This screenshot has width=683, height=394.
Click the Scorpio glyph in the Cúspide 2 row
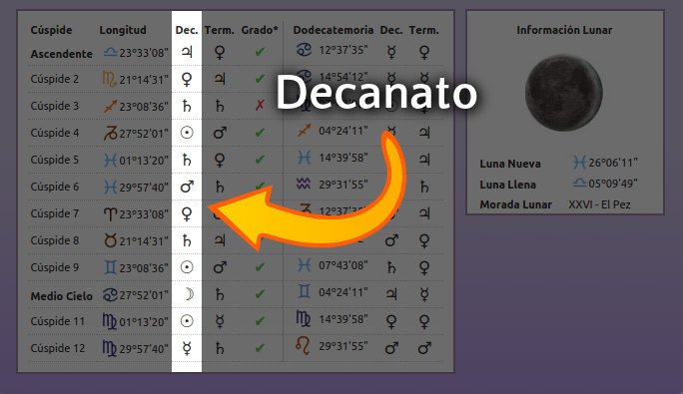point(109,79)
